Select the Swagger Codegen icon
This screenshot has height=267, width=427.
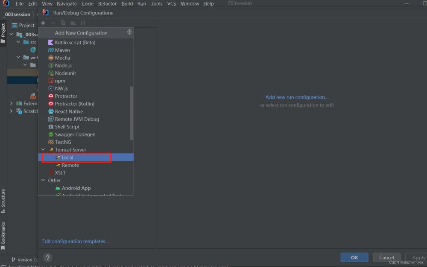click(x=51, y=134)
